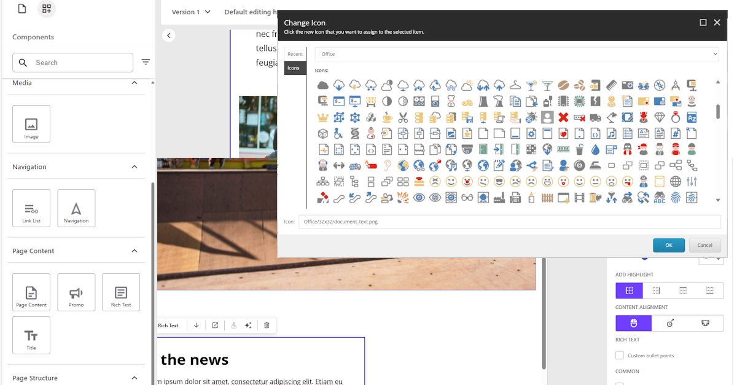Select the Promo component

click(76, 292)
